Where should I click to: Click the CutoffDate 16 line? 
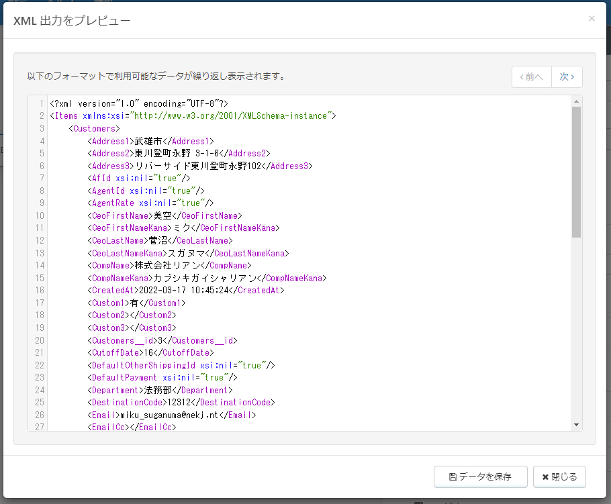pyautogui.click(x=151, y=352)
